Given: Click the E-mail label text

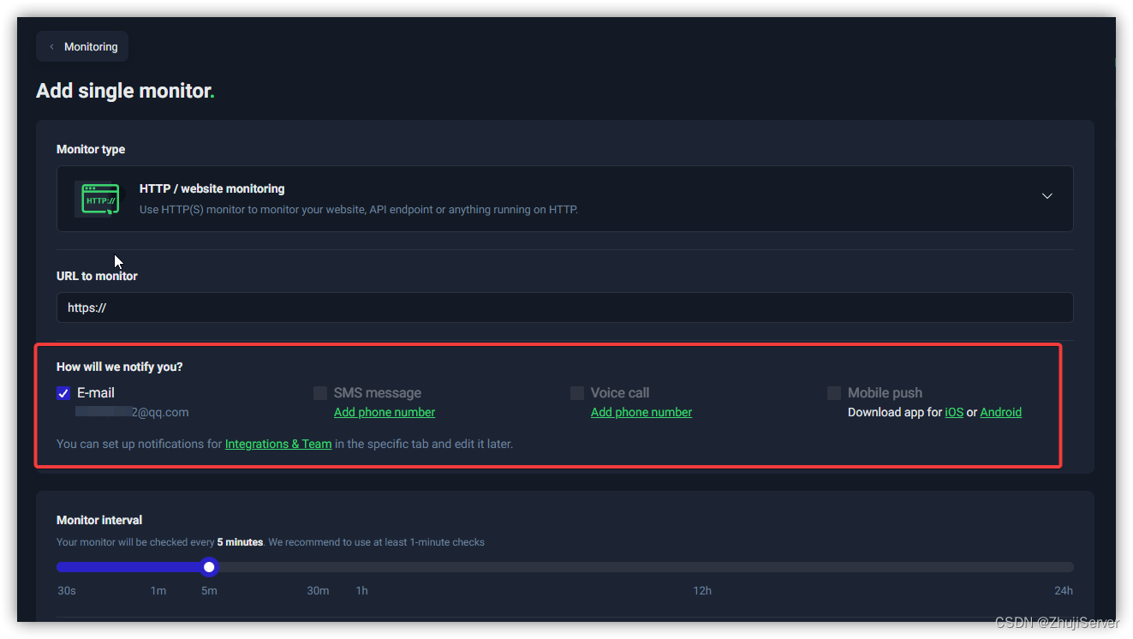Looking at the screenshot, I should tap(96, 392).
